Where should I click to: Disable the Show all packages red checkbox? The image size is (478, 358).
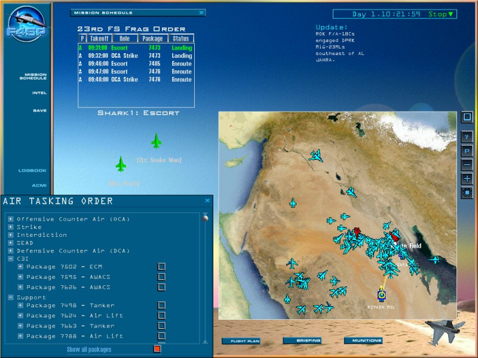tap(157, 349)
